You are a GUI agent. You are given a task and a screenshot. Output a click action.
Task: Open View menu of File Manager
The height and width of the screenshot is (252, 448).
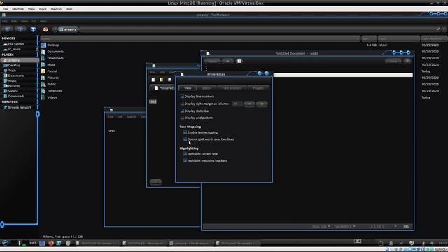(24, 22)
